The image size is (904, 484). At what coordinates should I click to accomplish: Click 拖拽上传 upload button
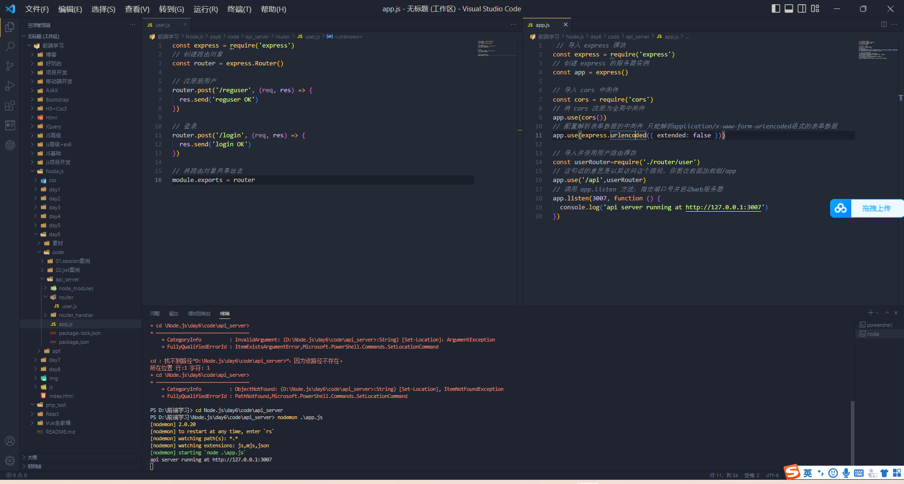point(876,208)
